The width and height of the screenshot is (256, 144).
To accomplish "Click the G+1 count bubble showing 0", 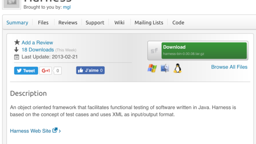I will pyautogui.click(x=58, y=71).
